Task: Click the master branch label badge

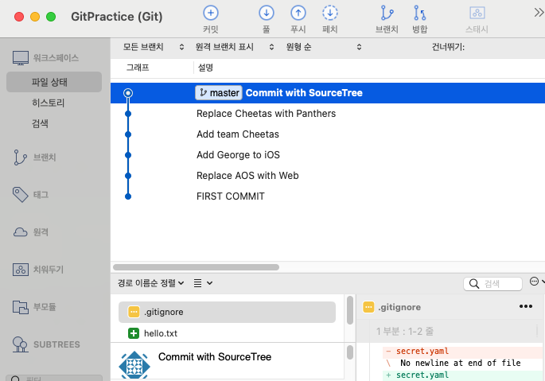Action: tap(219, 93)
